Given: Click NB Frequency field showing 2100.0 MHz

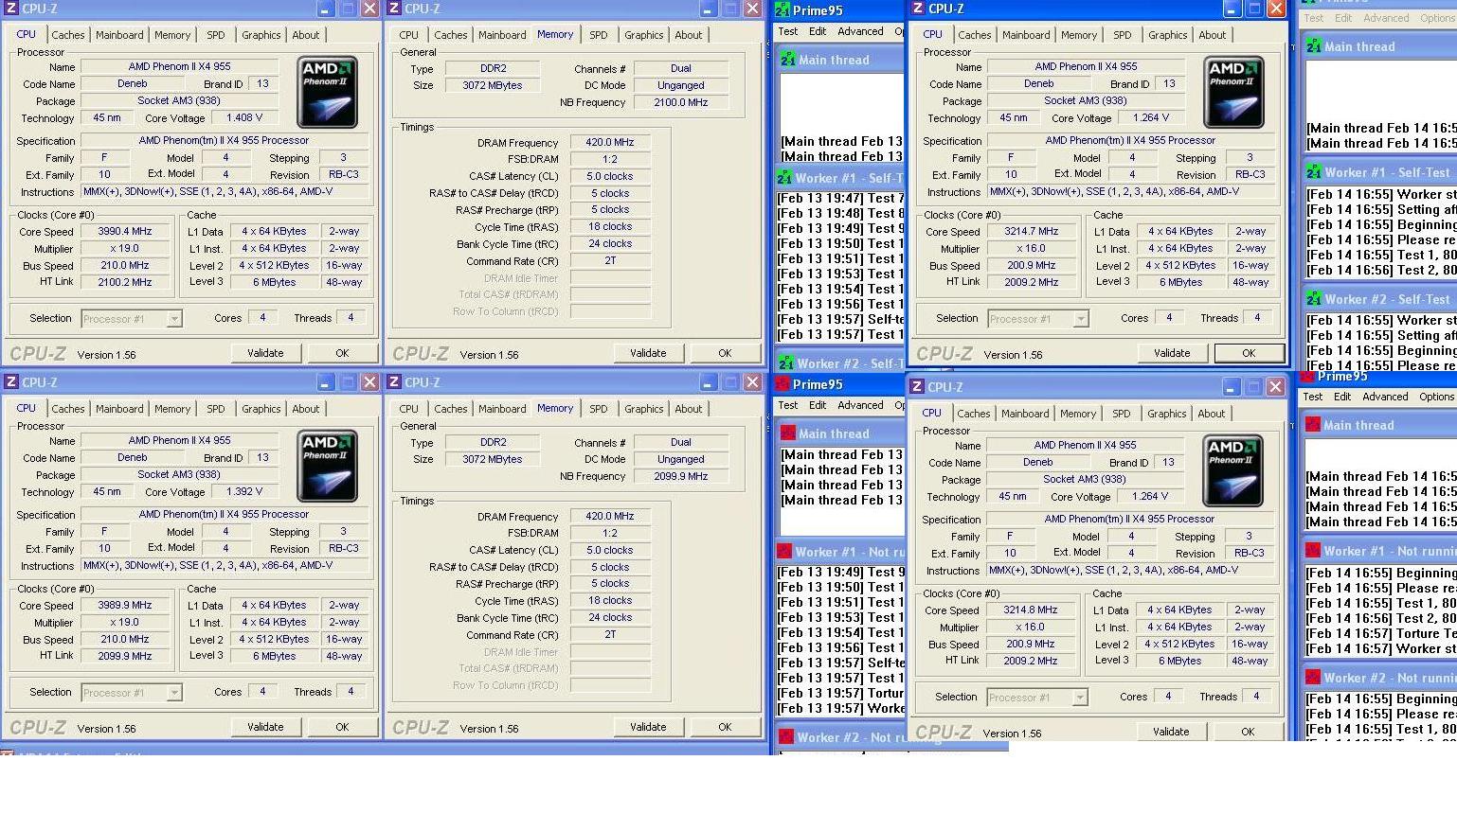Looking at the screenshot, I should (681, 102).
